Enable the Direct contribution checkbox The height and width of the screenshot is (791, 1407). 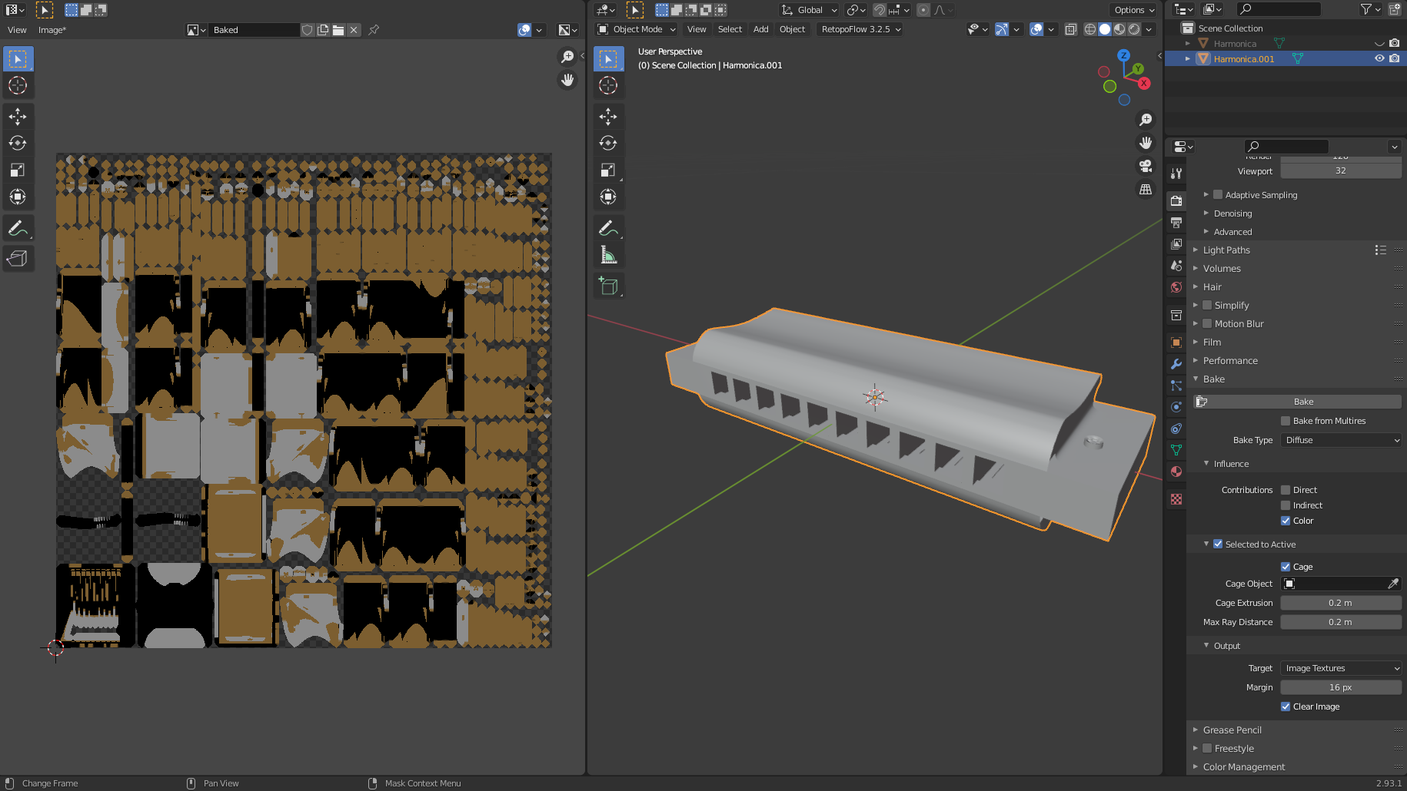pos(1285,489)
